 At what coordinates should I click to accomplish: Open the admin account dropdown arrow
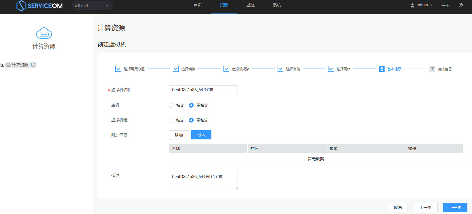point(431,5)
